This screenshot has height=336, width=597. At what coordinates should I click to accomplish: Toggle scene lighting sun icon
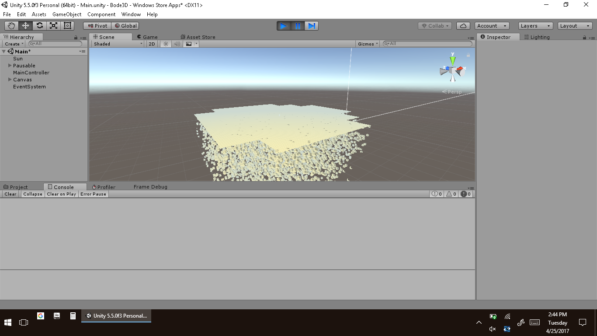(x=166, y=44)
